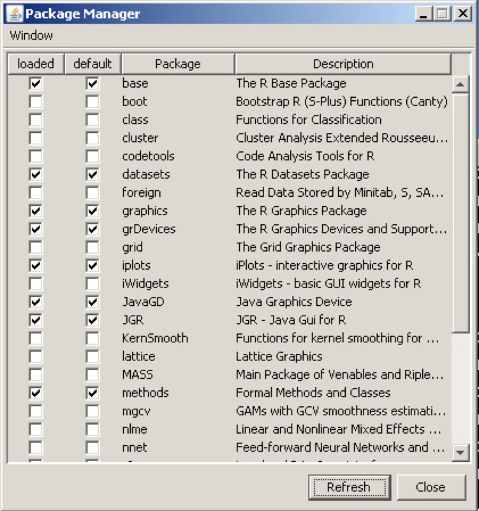Select the MASS package name
This screenshot has width=479, height=511.
(138, 375)
